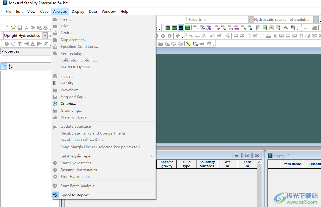Click the magenta crossed-out table icon

tap(209, 28)
